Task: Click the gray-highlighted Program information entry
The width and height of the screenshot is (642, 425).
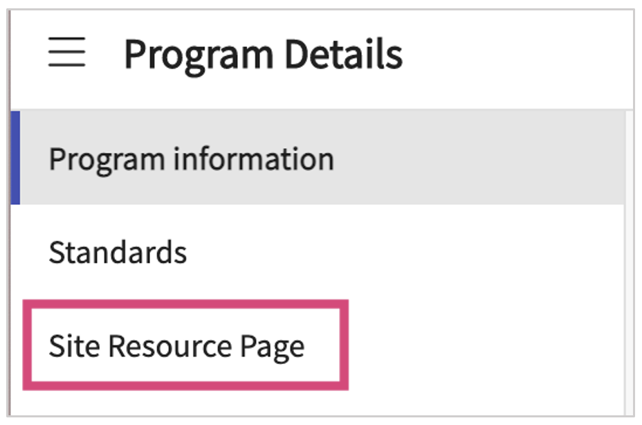Action: point(191,159)
